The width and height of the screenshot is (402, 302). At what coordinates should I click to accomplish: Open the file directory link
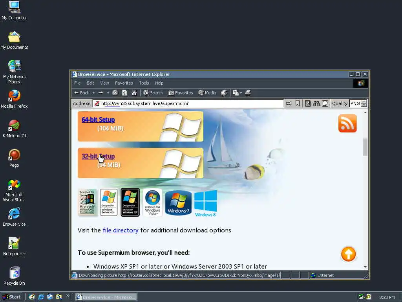click(x=121, y=230)
